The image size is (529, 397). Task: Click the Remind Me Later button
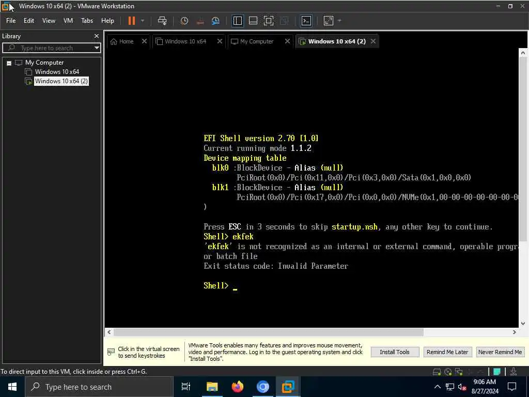tap(447, 352)
